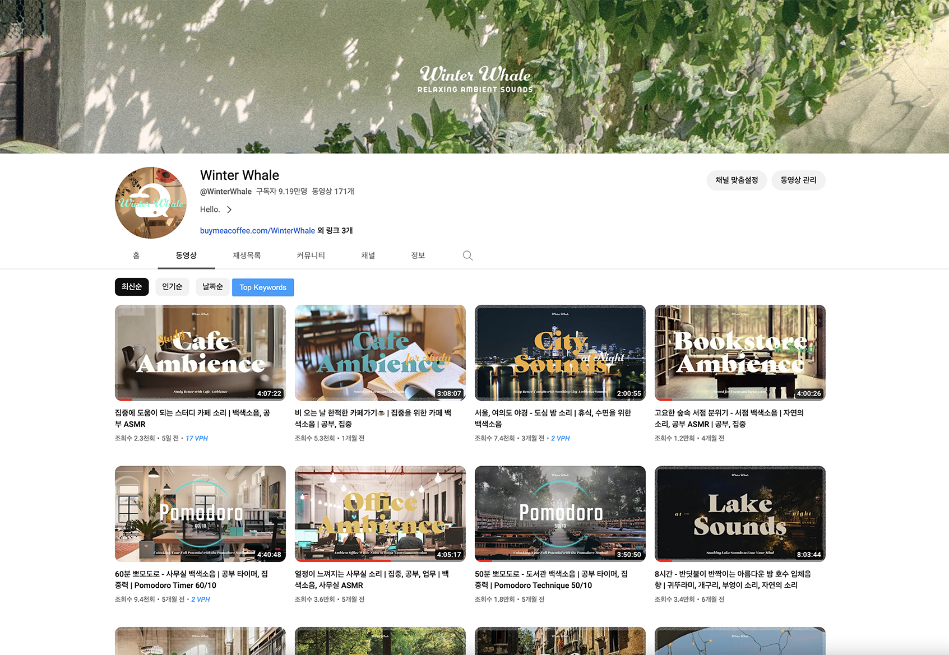Open the buymeacoffee.com/WinterWhale link
This screenshot has height=655, width=949.
[x=257, y=231]
